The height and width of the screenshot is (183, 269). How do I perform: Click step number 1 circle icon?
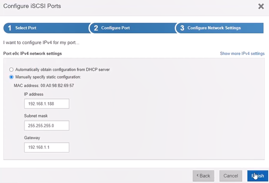point(10,28)
